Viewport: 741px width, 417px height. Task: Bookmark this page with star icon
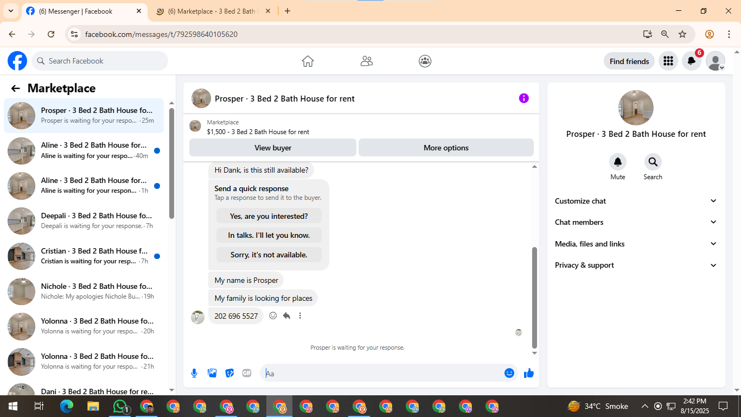(682, 34)
